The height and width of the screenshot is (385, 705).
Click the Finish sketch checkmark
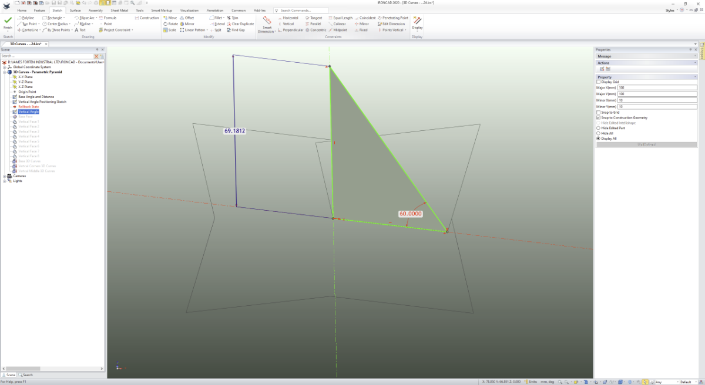click(x=8, y=21)
